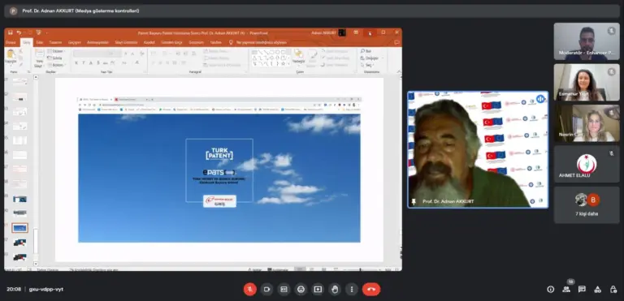Open host controls lock icon
Image resolution: width=624 pixels, height=301 pixels.
click(613, 290)
